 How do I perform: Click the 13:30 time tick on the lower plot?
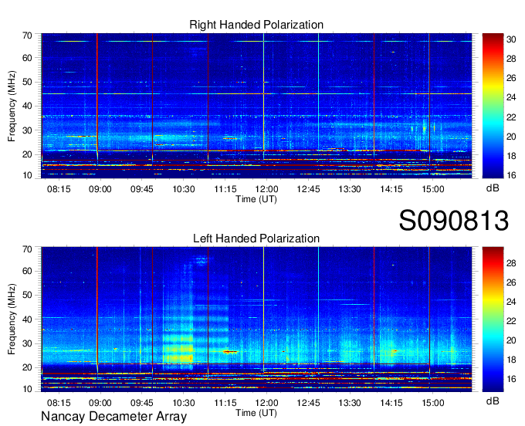point(350,403)
